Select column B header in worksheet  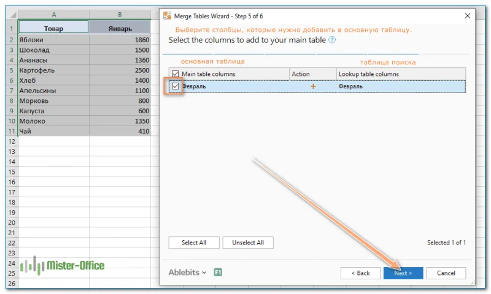tap(120, 14)
